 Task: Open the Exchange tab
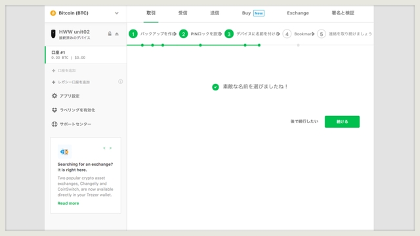coord(297,13)
